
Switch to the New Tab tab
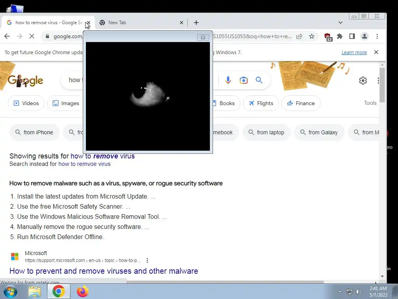click(141, 23)
